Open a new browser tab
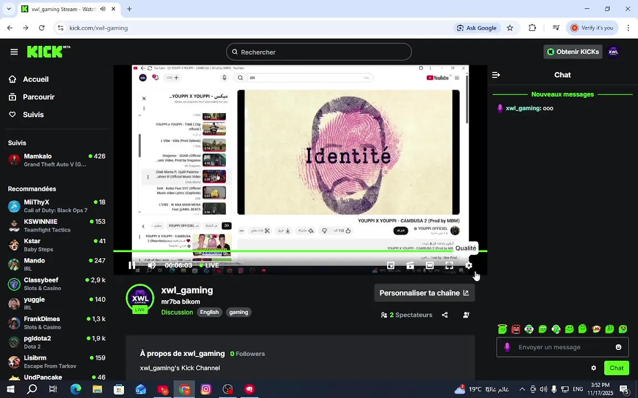This screenshot has height=398, width=638. 130,9
